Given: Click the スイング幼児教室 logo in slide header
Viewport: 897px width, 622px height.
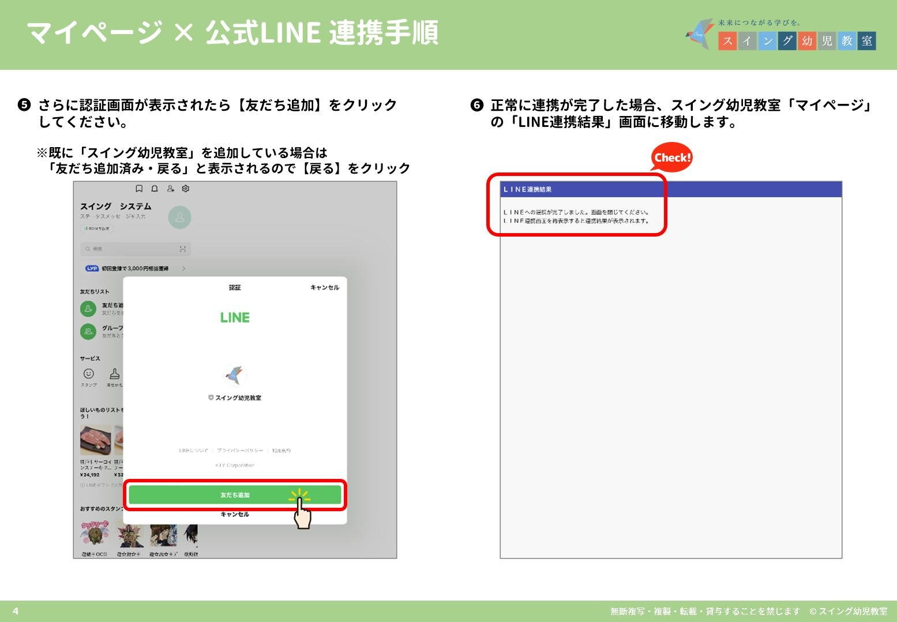Looking at the screenshot, I should point(780,34).
